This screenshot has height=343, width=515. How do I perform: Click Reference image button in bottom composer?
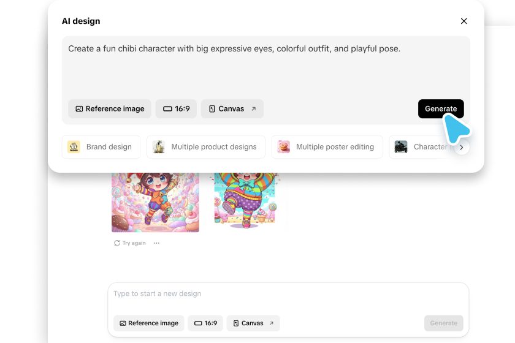coord(149,323)
